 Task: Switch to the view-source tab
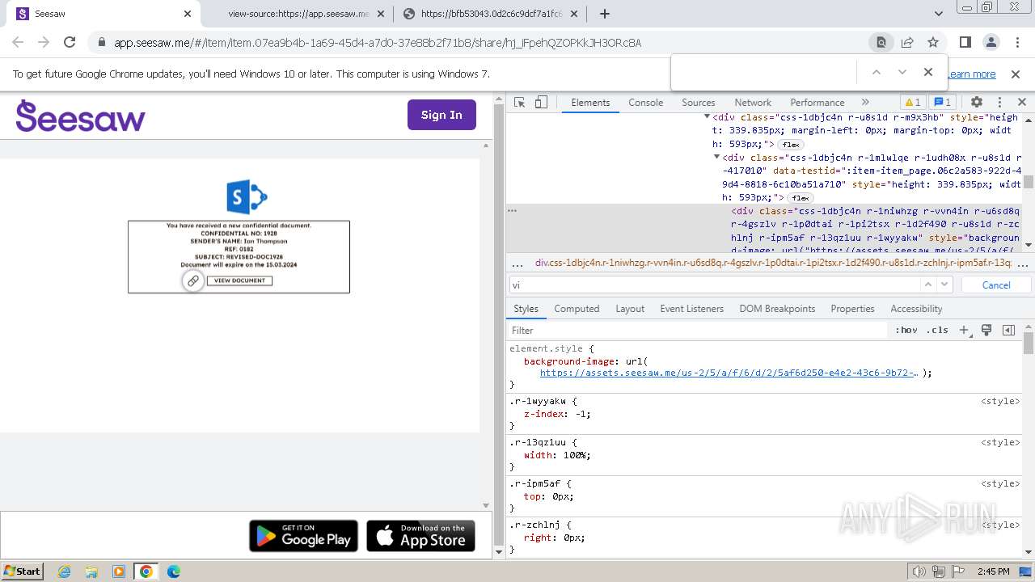[x=297, y=14]
